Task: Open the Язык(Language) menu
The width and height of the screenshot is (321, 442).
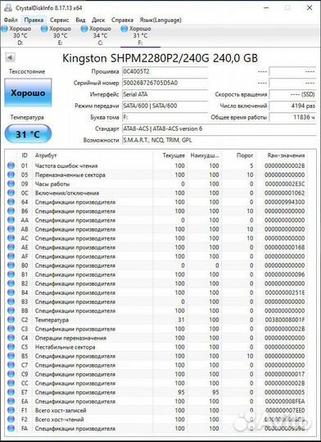Action: coord(160,20)
